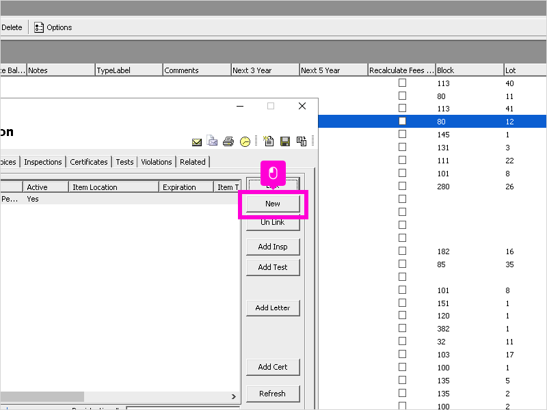Click the Item Location column header

pos(114,187)
